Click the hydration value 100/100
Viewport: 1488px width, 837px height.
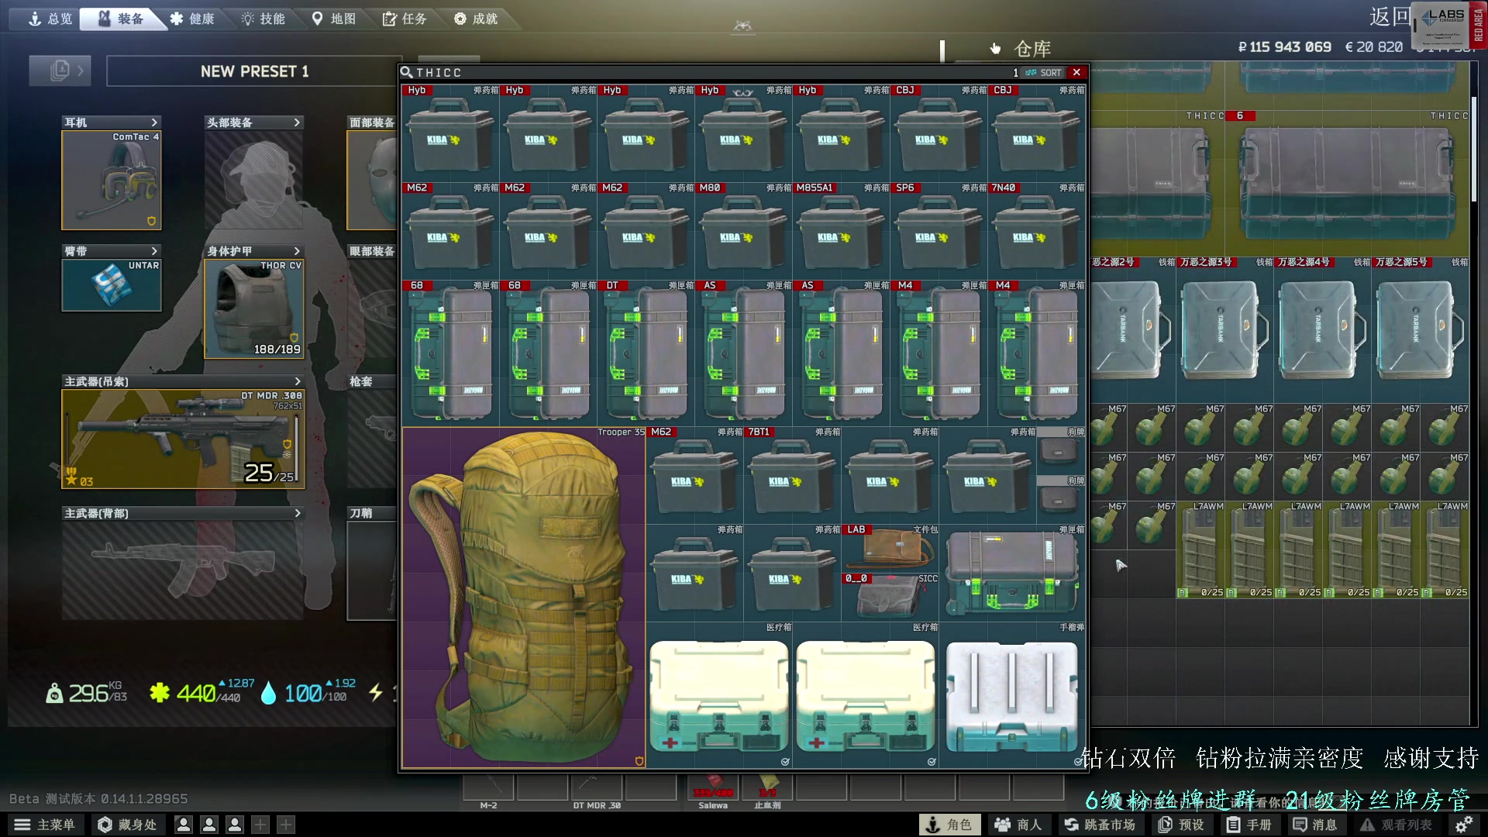(x=308, y=691)
